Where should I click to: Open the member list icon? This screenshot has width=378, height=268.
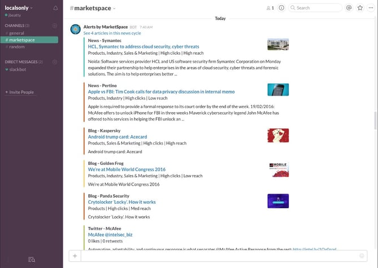(270, 8)
